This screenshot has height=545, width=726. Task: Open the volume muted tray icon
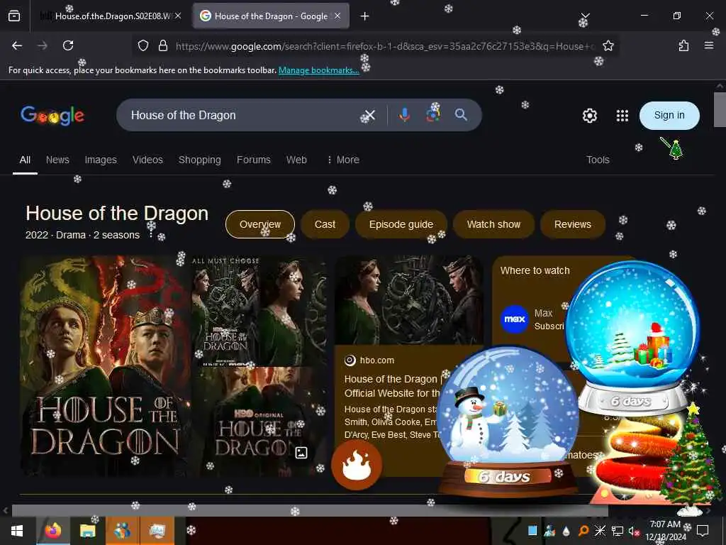pyautogui.click(x=633, y=531)
